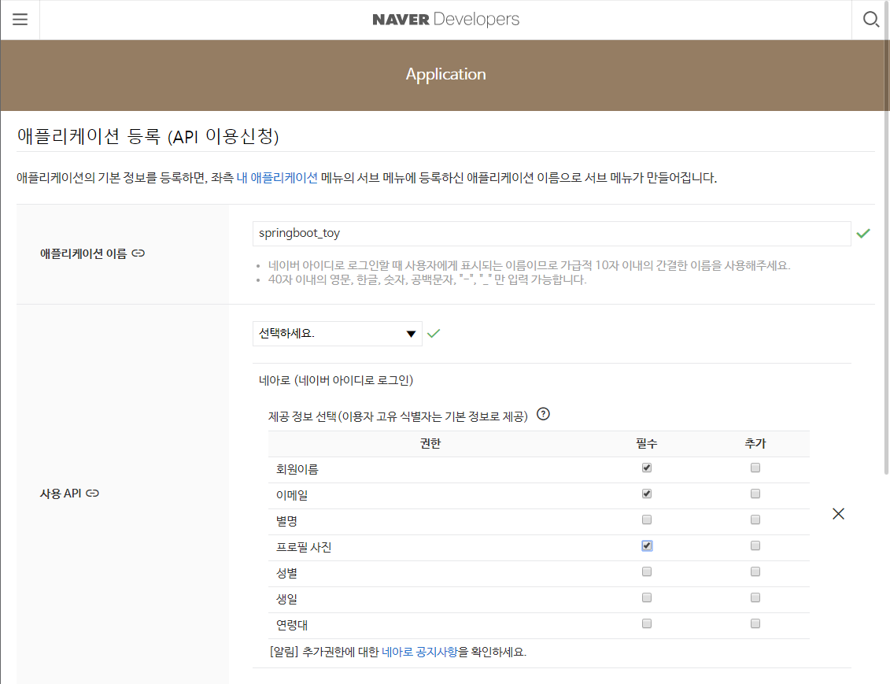Click the 사용 API label text
The width and height of the screenshot is (890, 684).
61,494
